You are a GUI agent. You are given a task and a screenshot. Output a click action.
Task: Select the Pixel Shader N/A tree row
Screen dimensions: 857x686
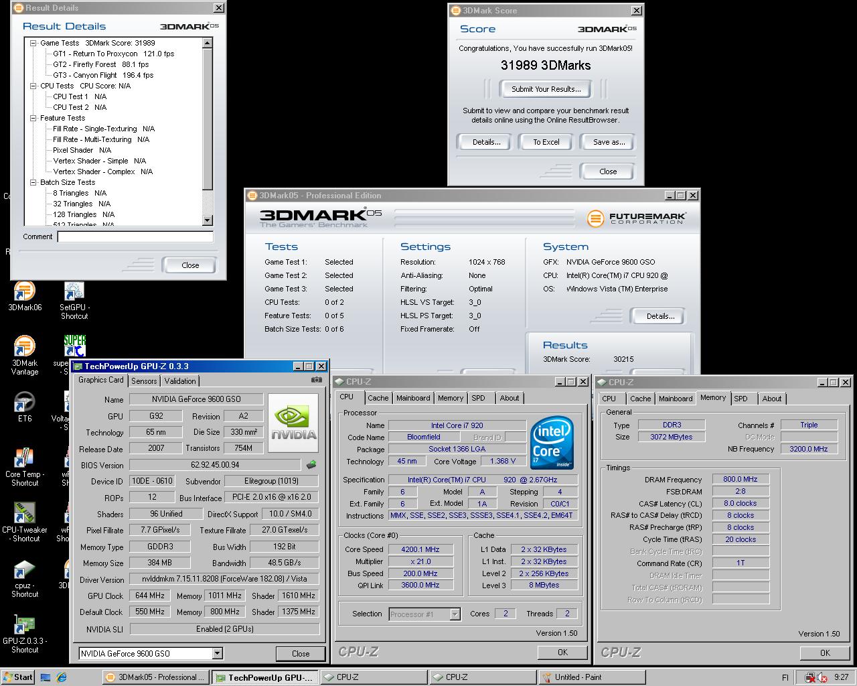(x=82, y=150)
